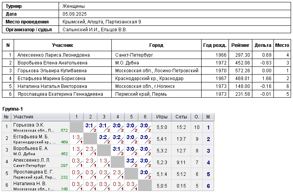Viewport: 293px width, 193px height.
Task: Click the Горькова Эльвира Кулибаевна participant name
Action: 52,71
